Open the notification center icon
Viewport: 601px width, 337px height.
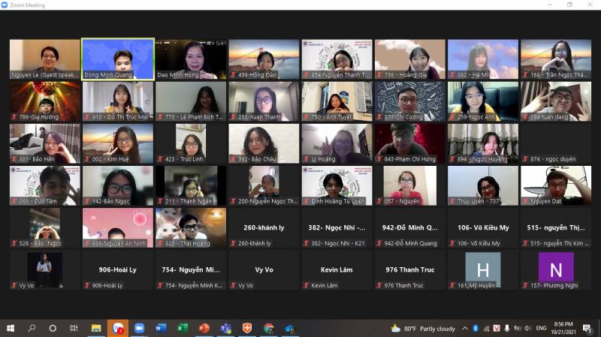[x=587, y=328]
